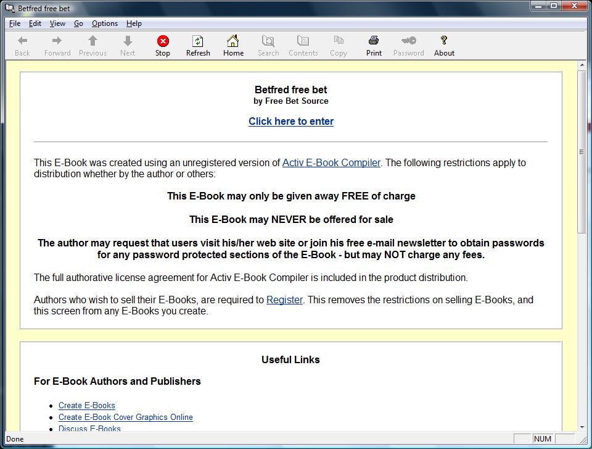Click the Back arrow icon

coord(22,41)
